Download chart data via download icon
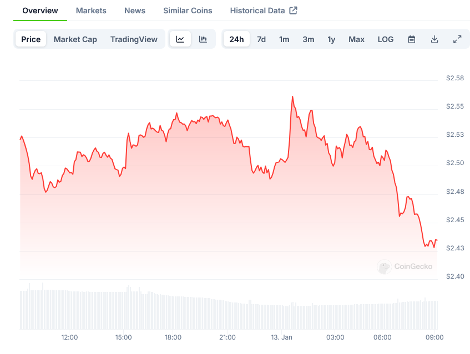Image resolution: width=470 pixels, height=354 pixels. point(434,39)
